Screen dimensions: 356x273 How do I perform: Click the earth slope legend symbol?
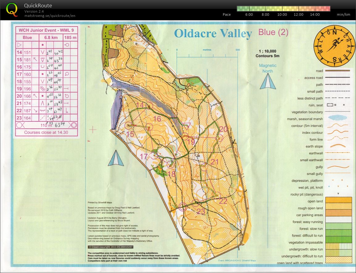[338, 146]
